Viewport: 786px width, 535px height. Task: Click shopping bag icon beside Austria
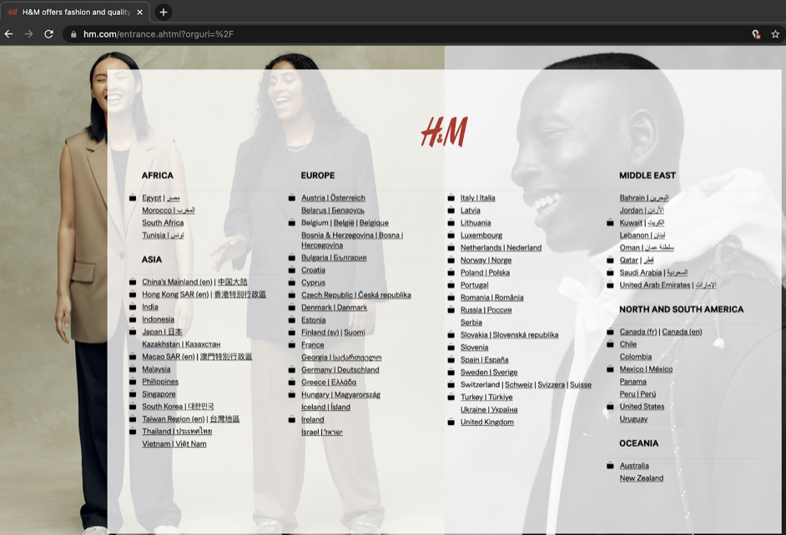292,197
